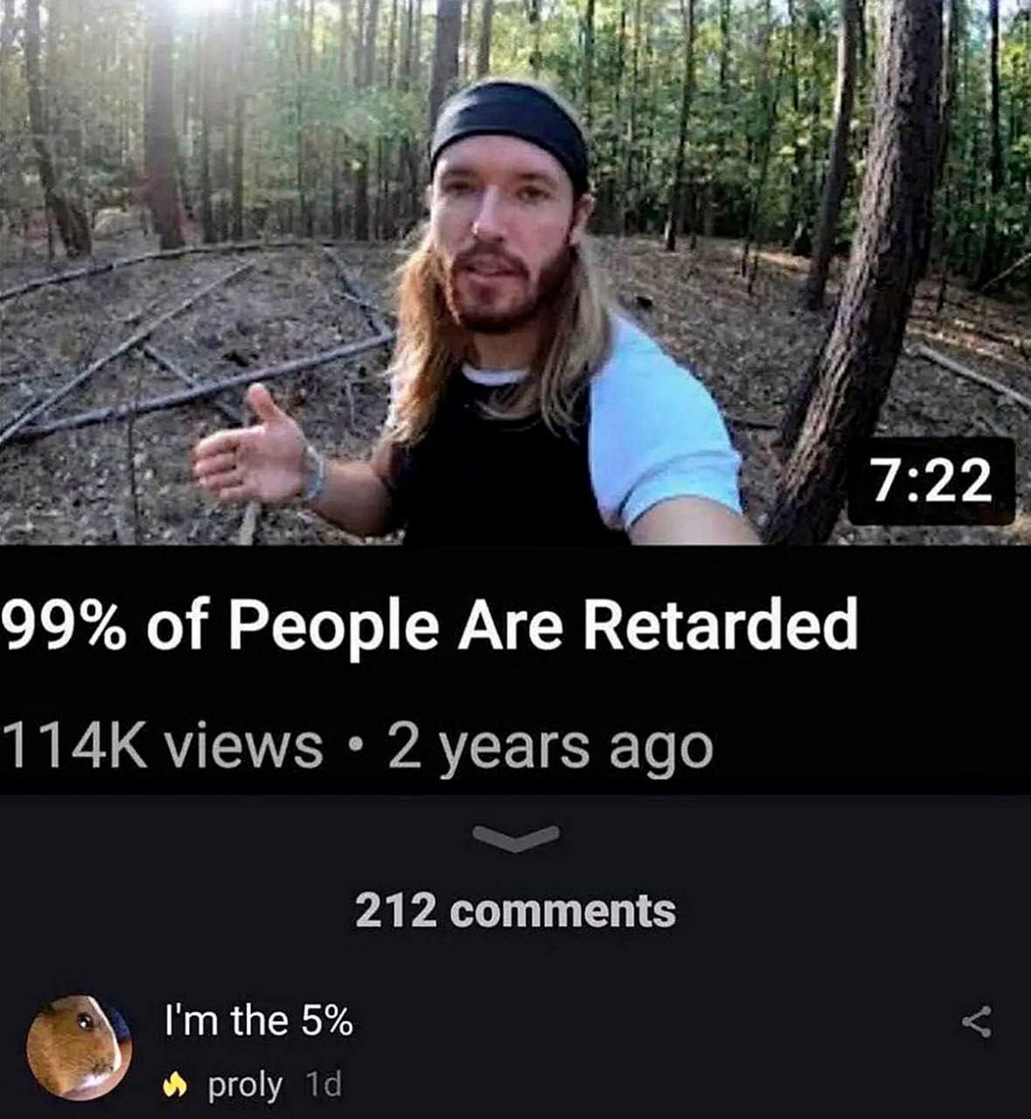Share the "I'm the 5%" comment
The width and height of the screenshot is (1031, 1119).
tap(976, 1021)
